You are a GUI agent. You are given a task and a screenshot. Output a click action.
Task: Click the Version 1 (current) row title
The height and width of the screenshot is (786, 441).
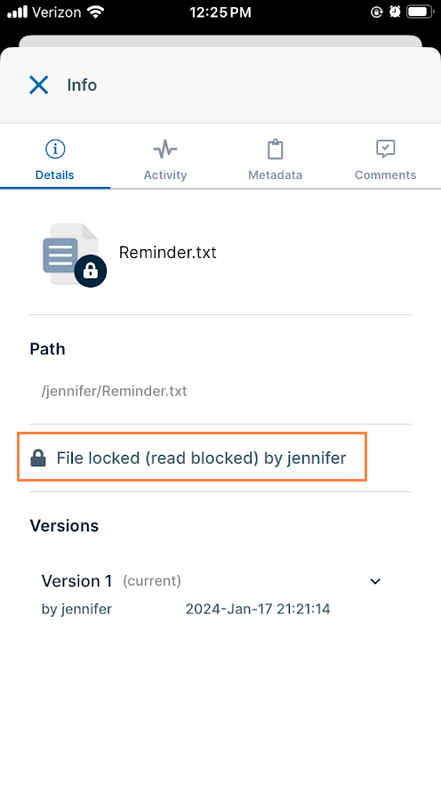click(111, 581)
